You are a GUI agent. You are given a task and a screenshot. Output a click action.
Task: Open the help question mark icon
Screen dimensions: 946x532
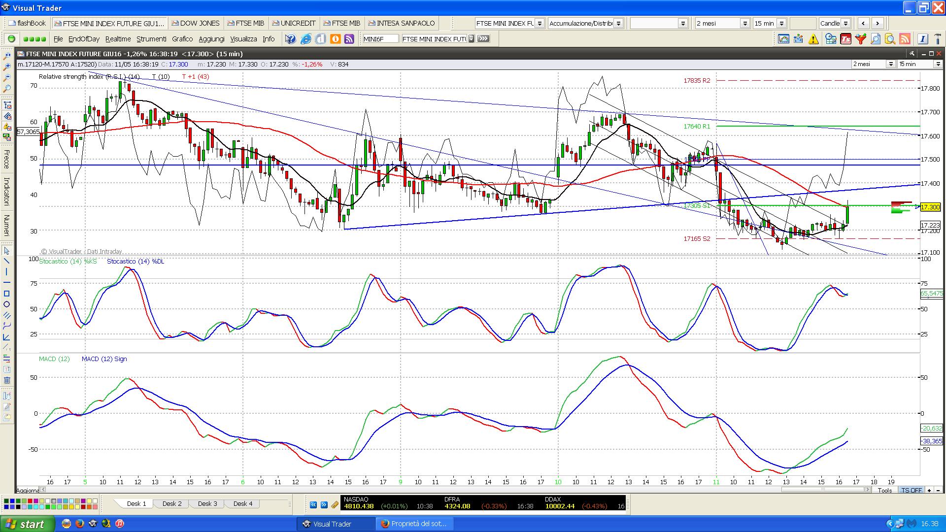point(291,39)
